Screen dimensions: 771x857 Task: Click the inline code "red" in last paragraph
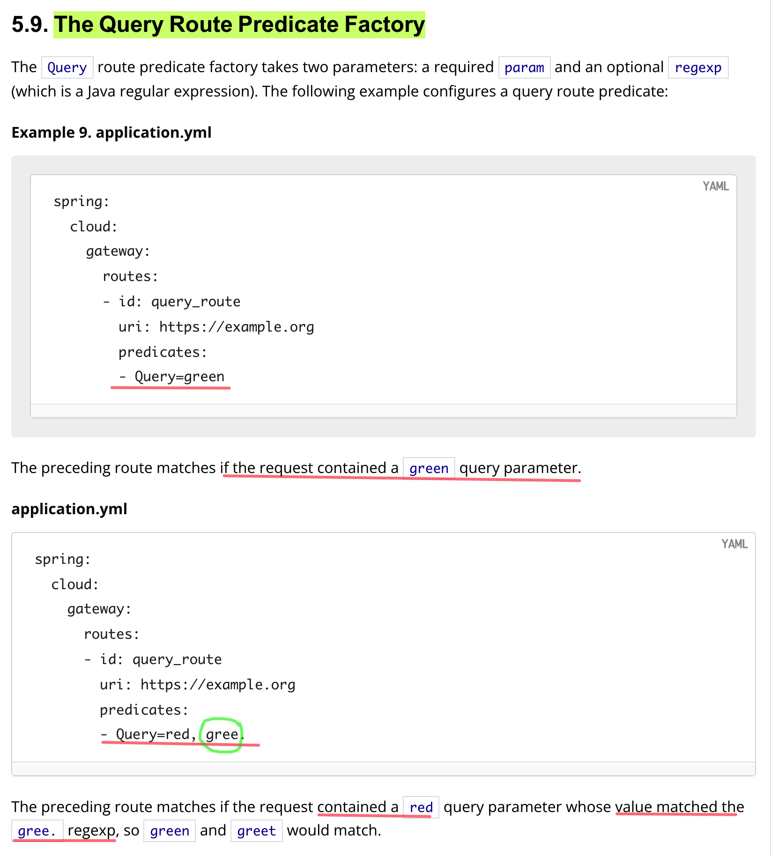click(421, 807)
